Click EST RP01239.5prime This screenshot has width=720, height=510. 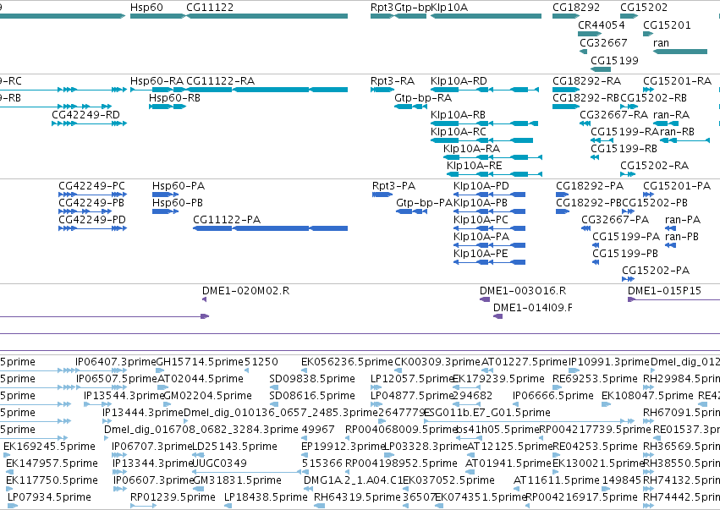[173, 497]
